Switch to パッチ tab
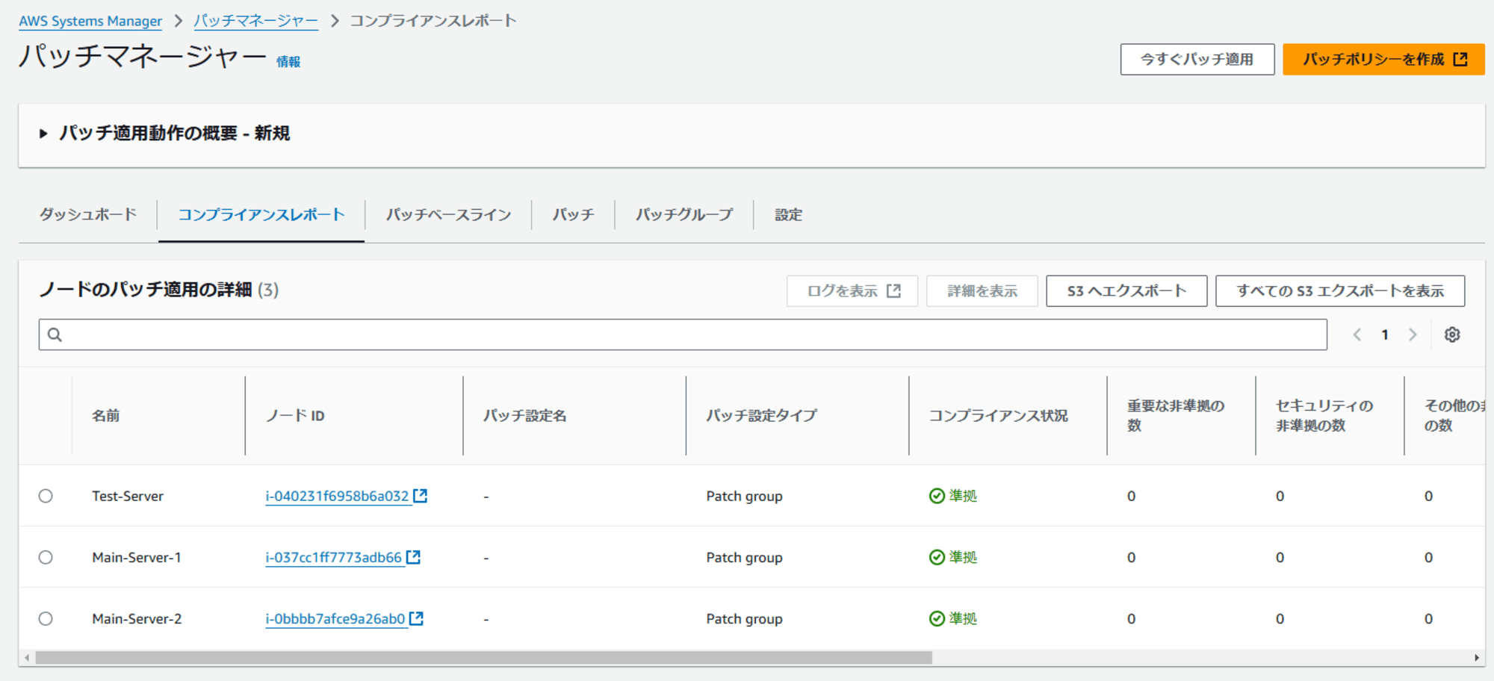 coord(573,214)
